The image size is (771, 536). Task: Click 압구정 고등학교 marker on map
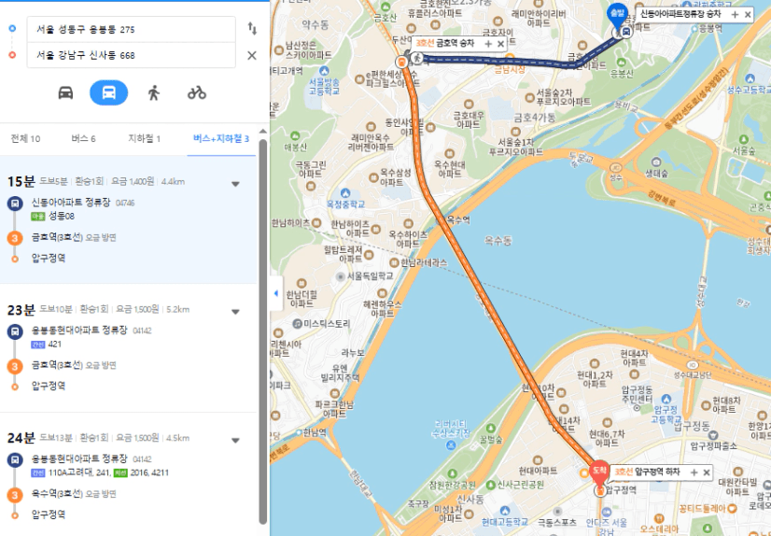(666, 399)
